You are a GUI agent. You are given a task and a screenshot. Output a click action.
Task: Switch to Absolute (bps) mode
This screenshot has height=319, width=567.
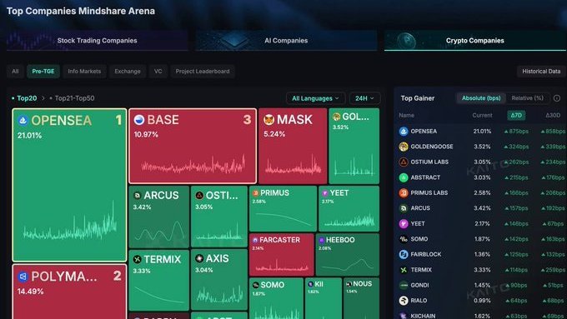point(481,98)
